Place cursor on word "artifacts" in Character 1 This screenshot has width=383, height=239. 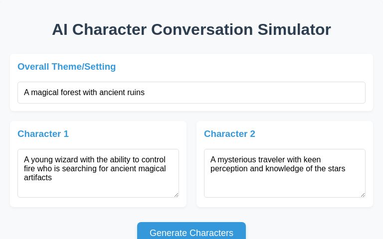(x=38, y=177)
